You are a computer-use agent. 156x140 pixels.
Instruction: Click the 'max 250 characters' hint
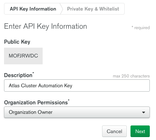tap(131, 76)
